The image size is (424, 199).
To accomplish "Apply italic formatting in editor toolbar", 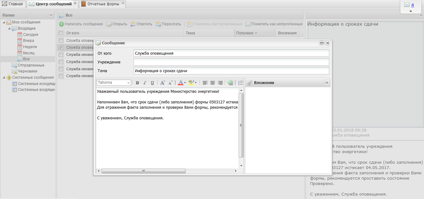I will pos(145,83).
